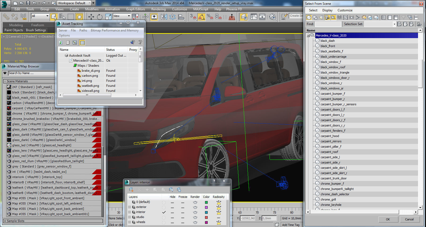
Task: Freeze or unfreeze all layers icon
Action: 179,190
